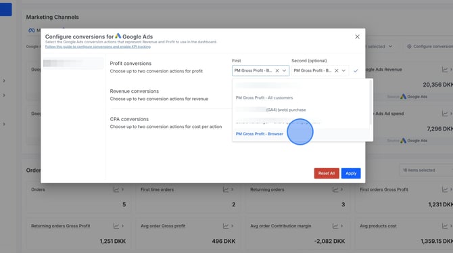Close the Configure conversions dialog
The image size is (453, 253).
pyautogui.click(x=358, y=37)
